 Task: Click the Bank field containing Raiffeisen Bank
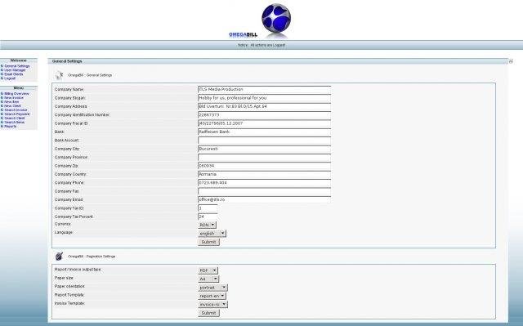[264, 132]
